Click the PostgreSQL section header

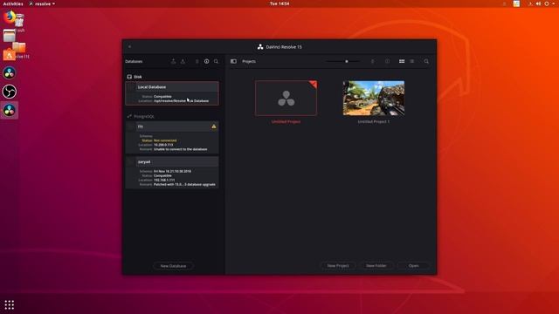click(141, 116)
